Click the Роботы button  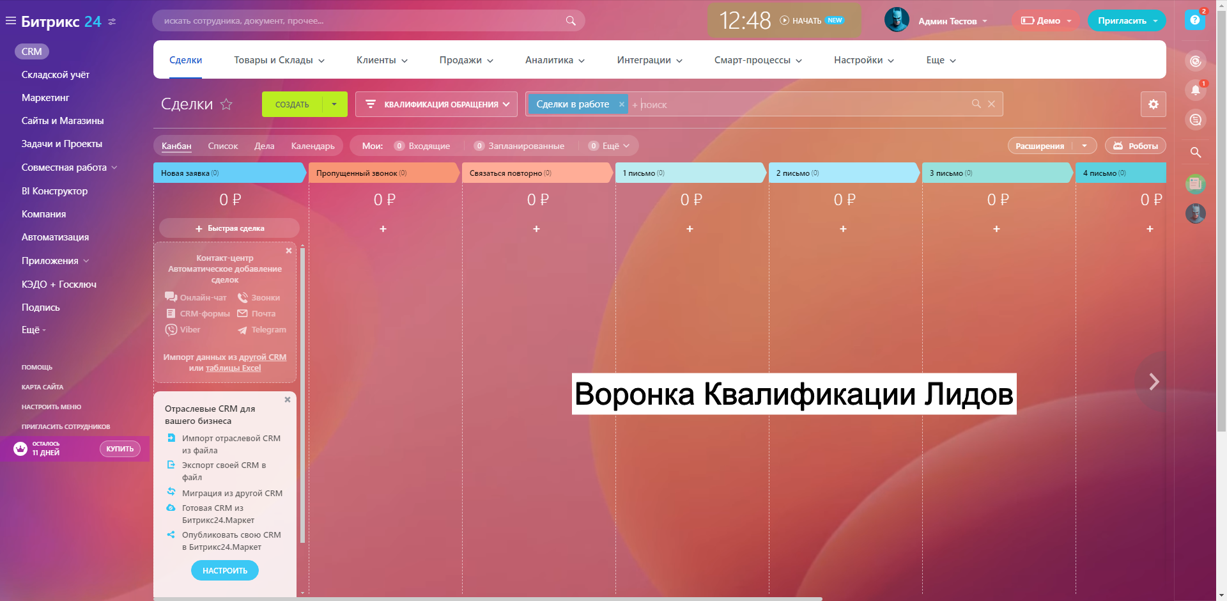(x=1136, y=146)
